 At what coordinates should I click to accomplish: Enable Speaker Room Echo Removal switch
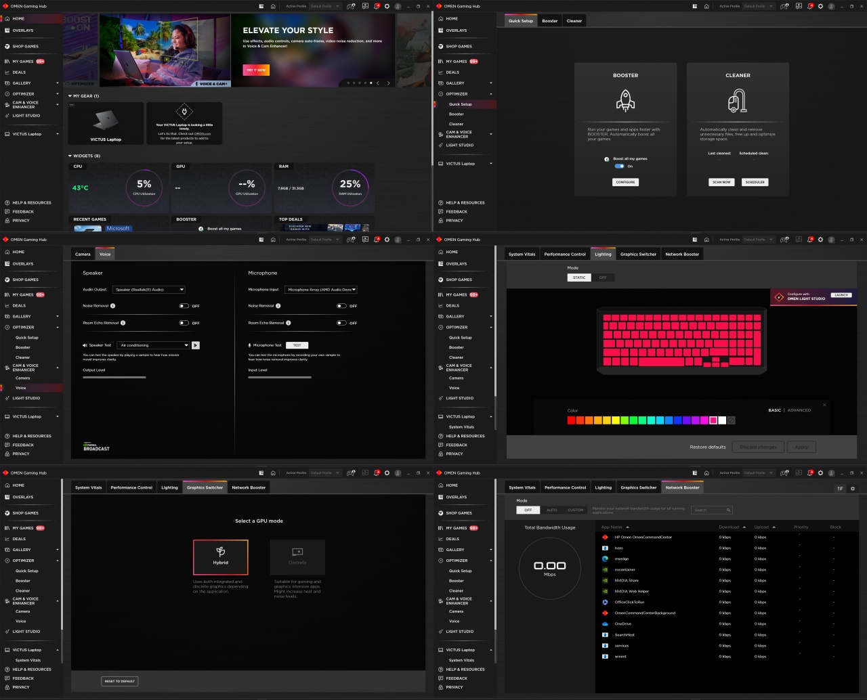184,323
